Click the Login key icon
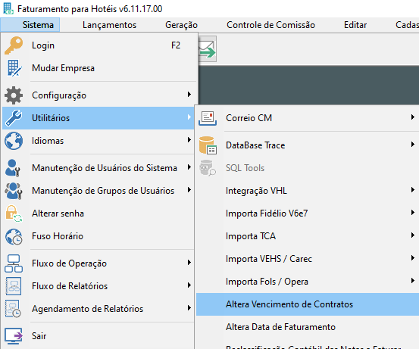419x349 pixels. [14, 45]
